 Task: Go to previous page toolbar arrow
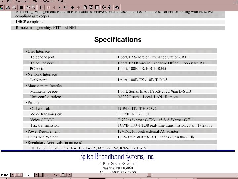tap(54, 7)
